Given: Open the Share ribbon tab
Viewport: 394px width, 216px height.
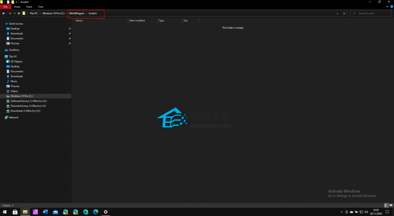Looking at the screenshot, I should point(29,7).
